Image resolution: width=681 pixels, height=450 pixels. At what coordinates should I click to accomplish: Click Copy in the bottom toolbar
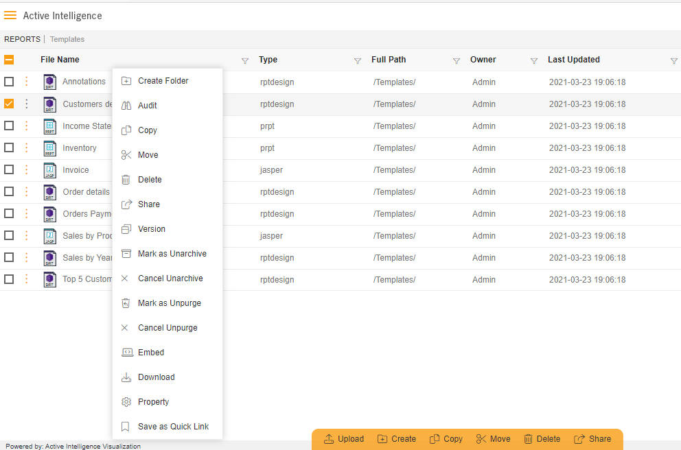click(x=446, y=439)
